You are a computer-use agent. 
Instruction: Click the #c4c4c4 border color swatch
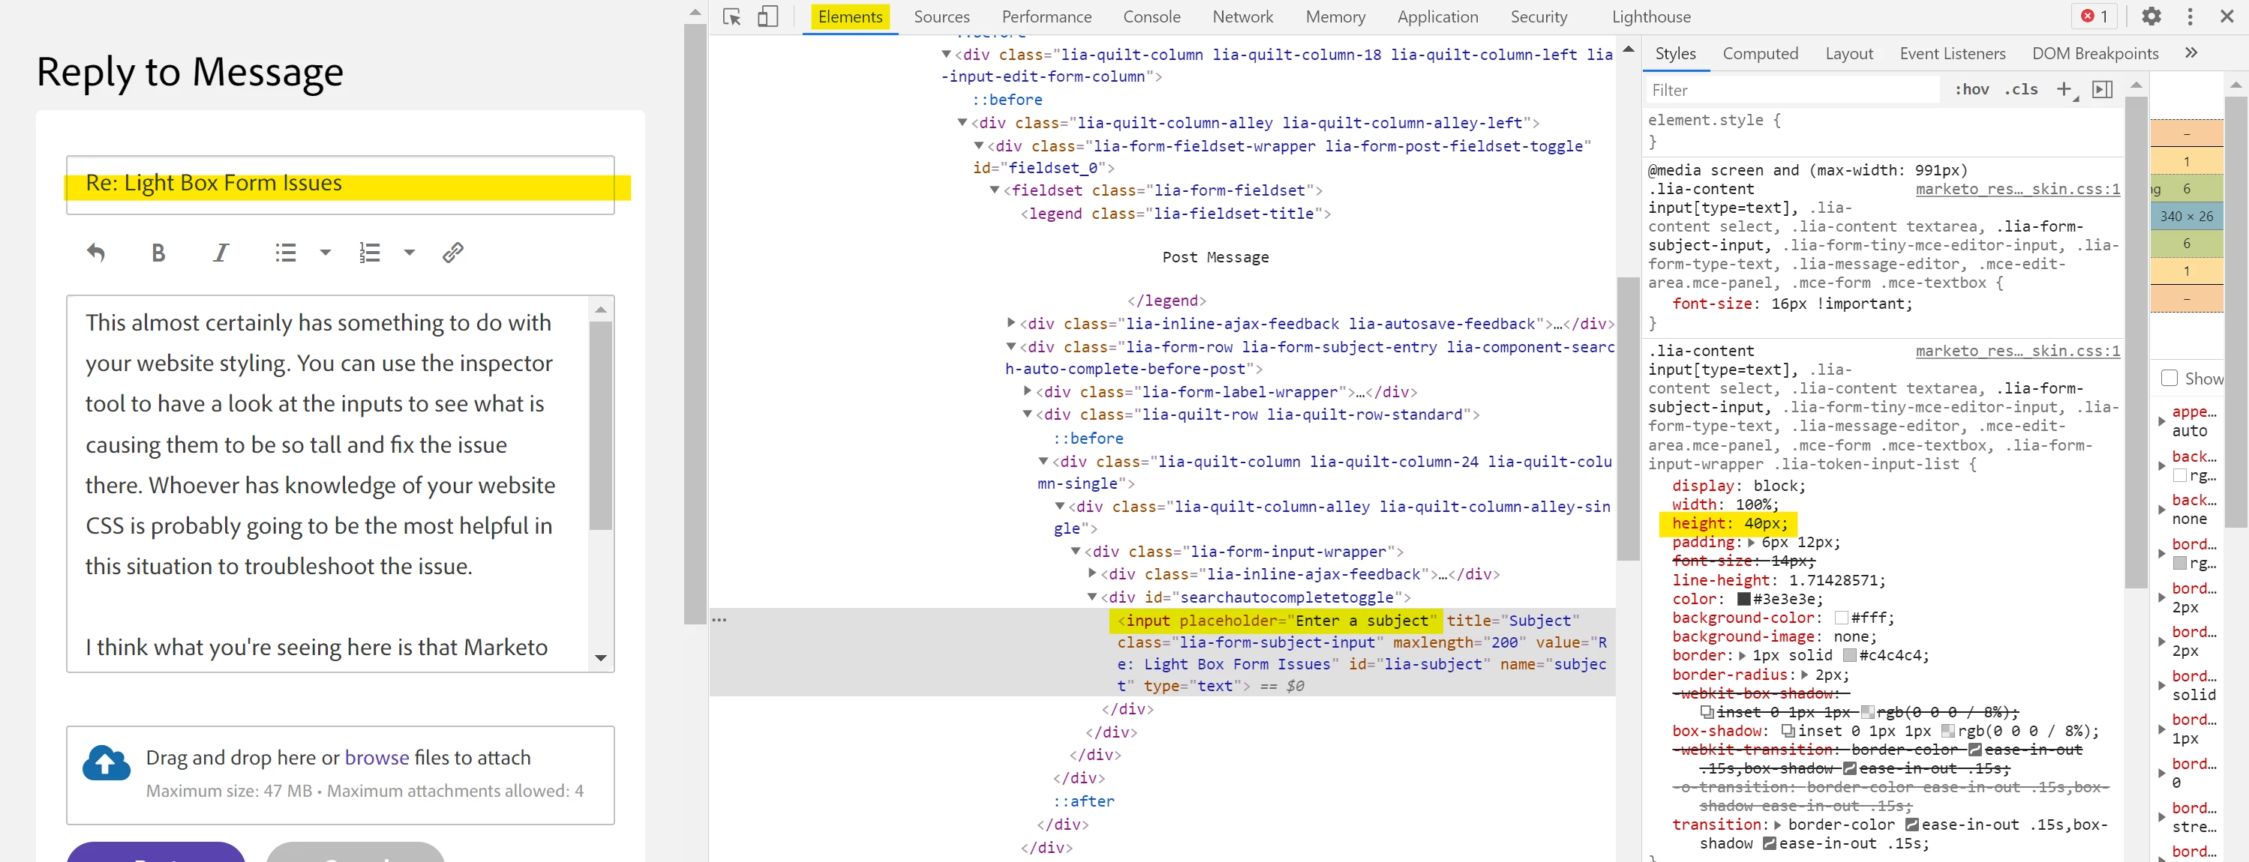click(x=1849, y=655)
